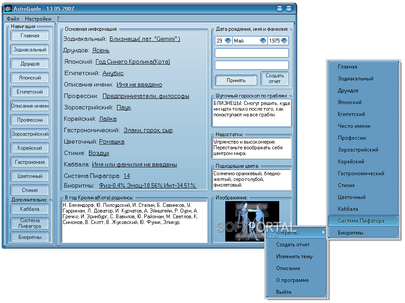Viewport: 405px width, 303px height.
Task: Pick Стихия in the Открыть submenu
Action: [363, 185]
